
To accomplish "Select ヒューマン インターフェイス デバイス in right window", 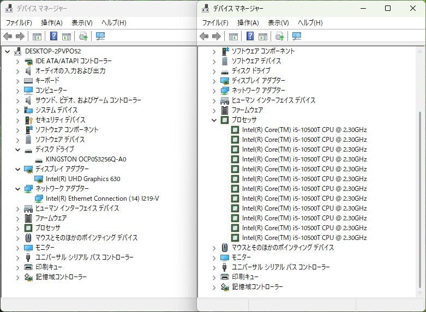I will point(273,100).
